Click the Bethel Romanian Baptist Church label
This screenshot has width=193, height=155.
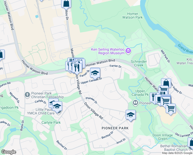point(174,148)
